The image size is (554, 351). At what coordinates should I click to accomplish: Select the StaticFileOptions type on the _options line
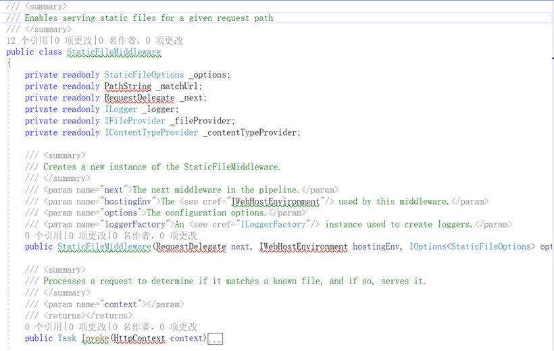[144, 75]
